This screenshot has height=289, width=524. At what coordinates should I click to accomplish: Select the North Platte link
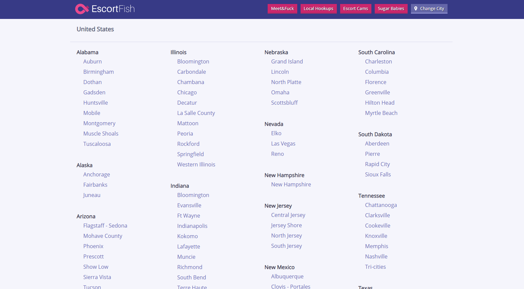click(286, 82)
